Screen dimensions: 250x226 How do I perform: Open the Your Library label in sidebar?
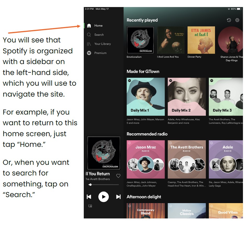103,44
